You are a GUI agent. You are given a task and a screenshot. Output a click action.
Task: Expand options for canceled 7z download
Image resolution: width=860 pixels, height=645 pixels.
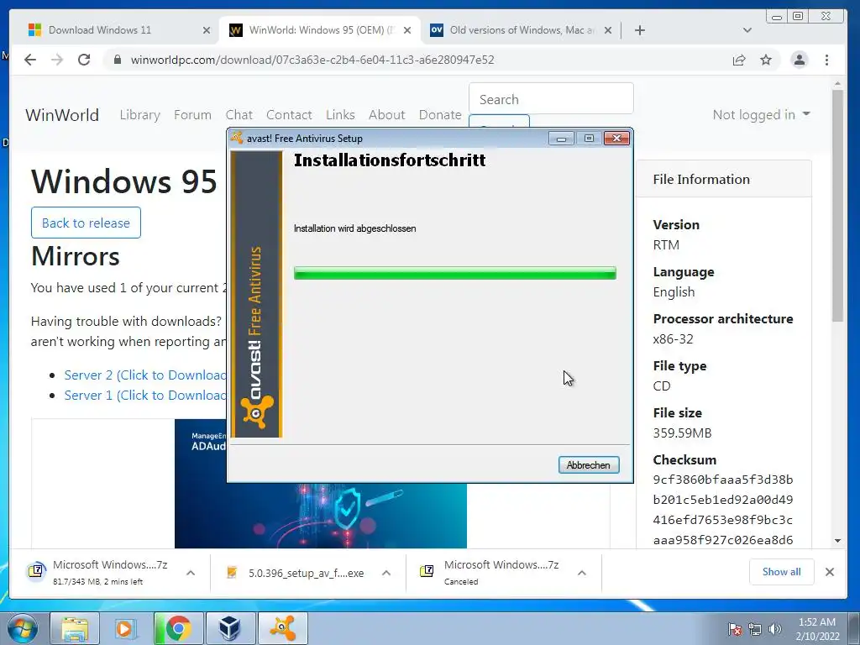582,573
